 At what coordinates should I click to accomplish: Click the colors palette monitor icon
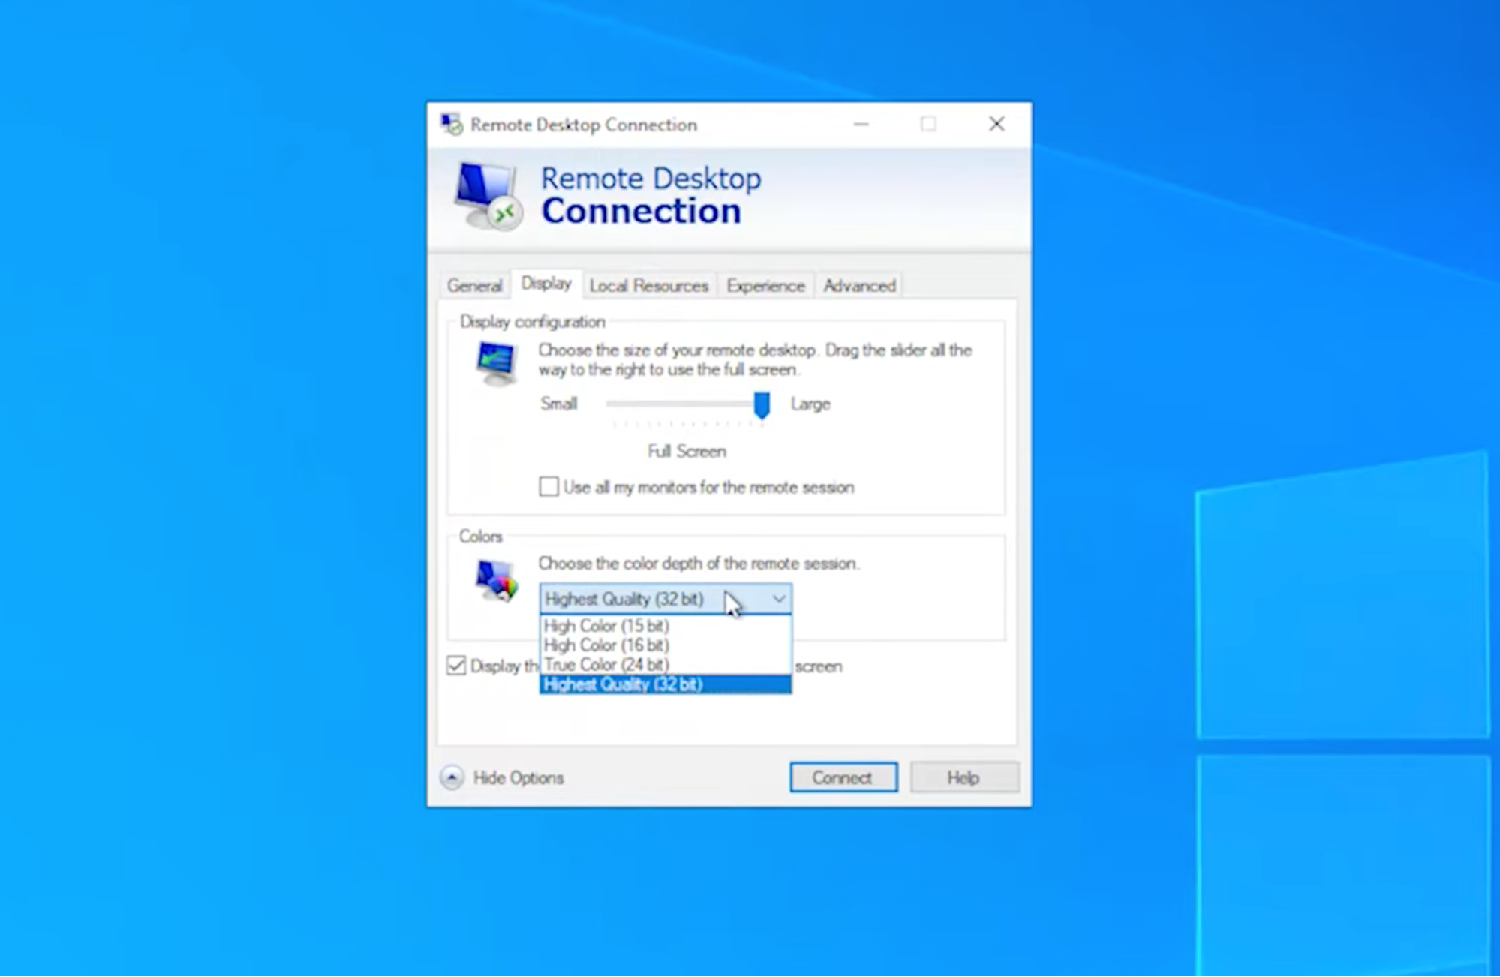coord(496,580)
